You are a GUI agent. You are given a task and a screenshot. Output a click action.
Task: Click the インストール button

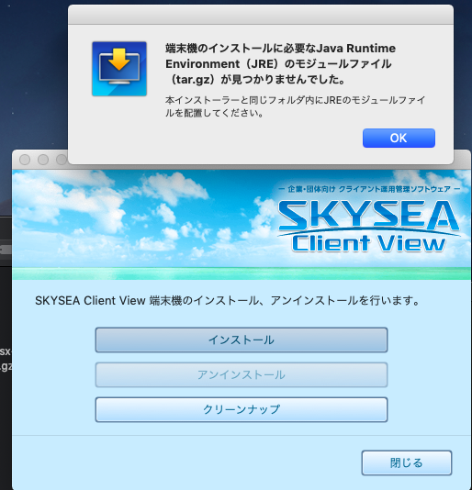point(242,340)
